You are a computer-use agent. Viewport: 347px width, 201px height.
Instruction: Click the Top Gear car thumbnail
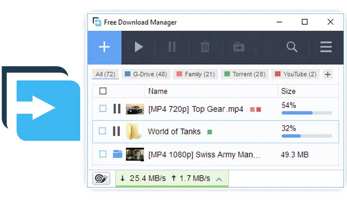click(x=135, y=109)
